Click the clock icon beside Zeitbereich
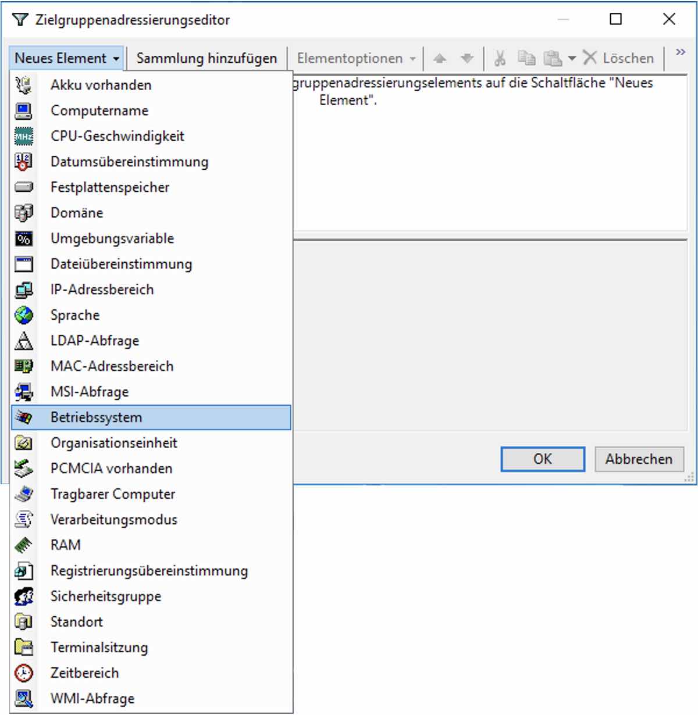 [23, 673]
